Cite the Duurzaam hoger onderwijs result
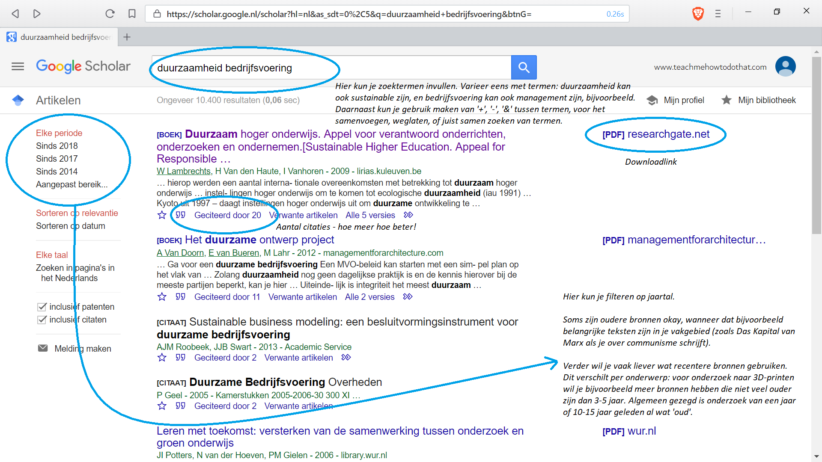This screenshot has height=462, width=822. coord(180,215)
